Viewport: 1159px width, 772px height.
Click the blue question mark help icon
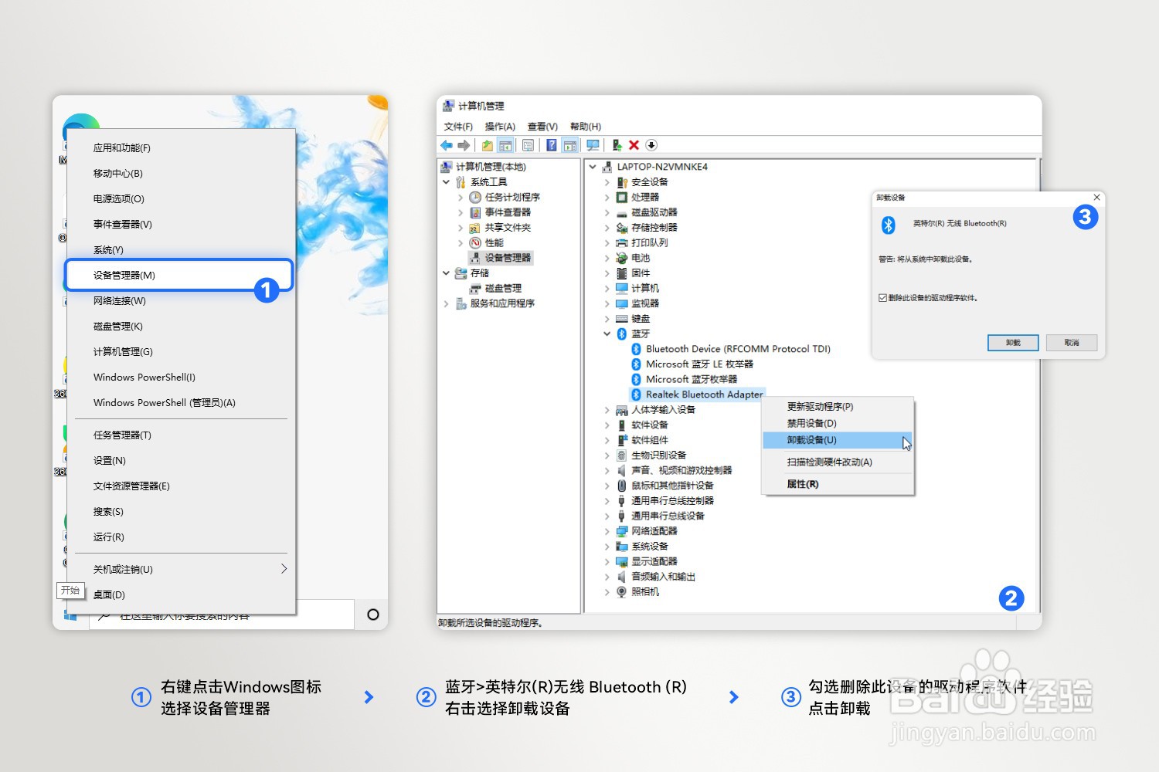(x=552, y=145)
